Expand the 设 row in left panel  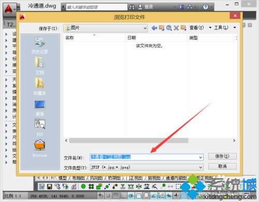(7, 34)
